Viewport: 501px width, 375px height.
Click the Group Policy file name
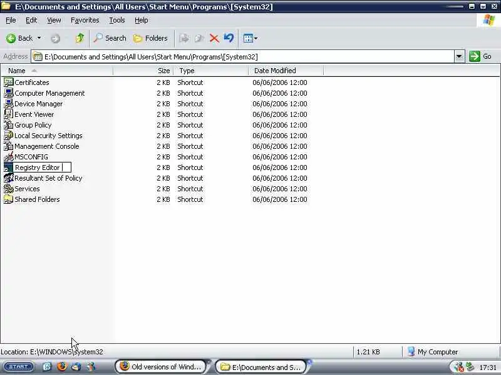click(x=33, y=125)
